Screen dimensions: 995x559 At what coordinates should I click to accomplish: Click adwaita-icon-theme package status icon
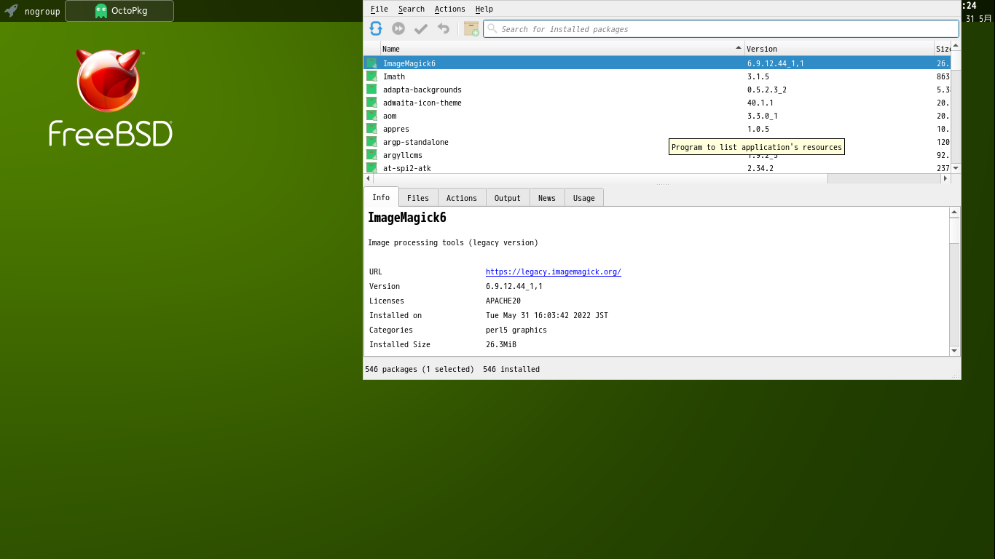[x=371, y=103]
